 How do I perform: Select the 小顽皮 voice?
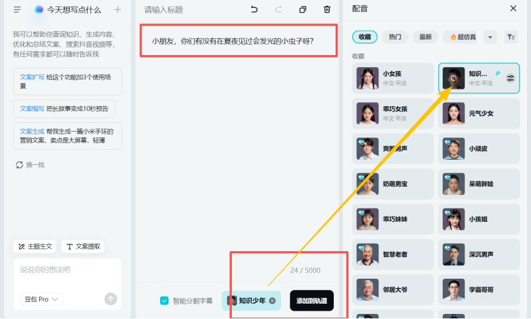point(479,149)
